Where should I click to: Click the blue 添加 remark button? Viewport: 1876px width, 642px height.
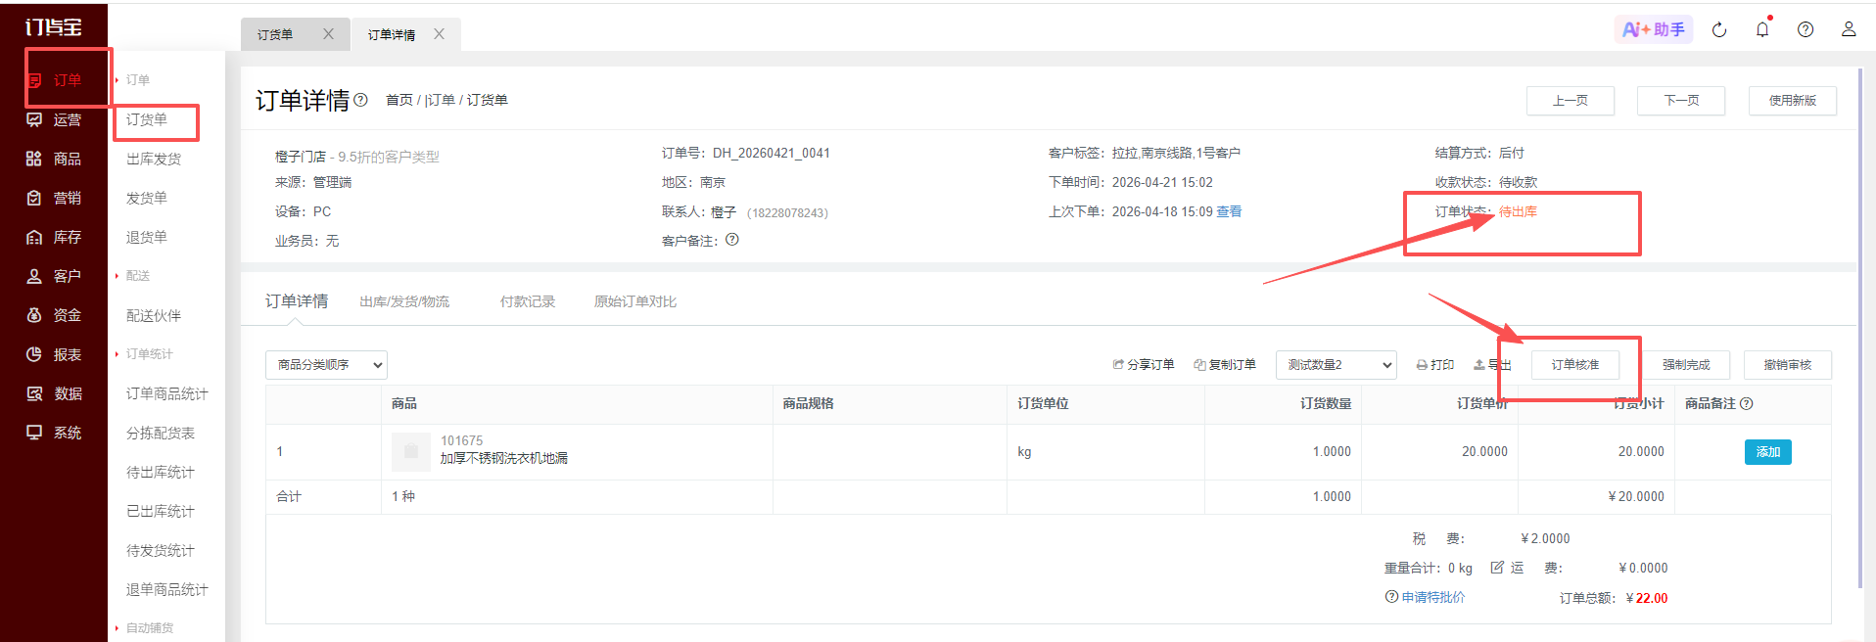1768,452
